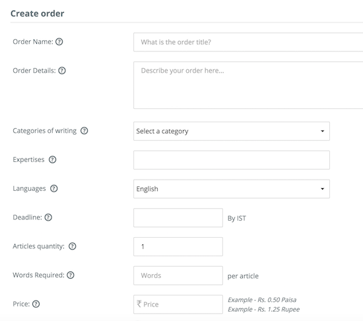This screenshot has height=321, width=363.
Task: Select the Expertises input box
Action: [232, 160]
